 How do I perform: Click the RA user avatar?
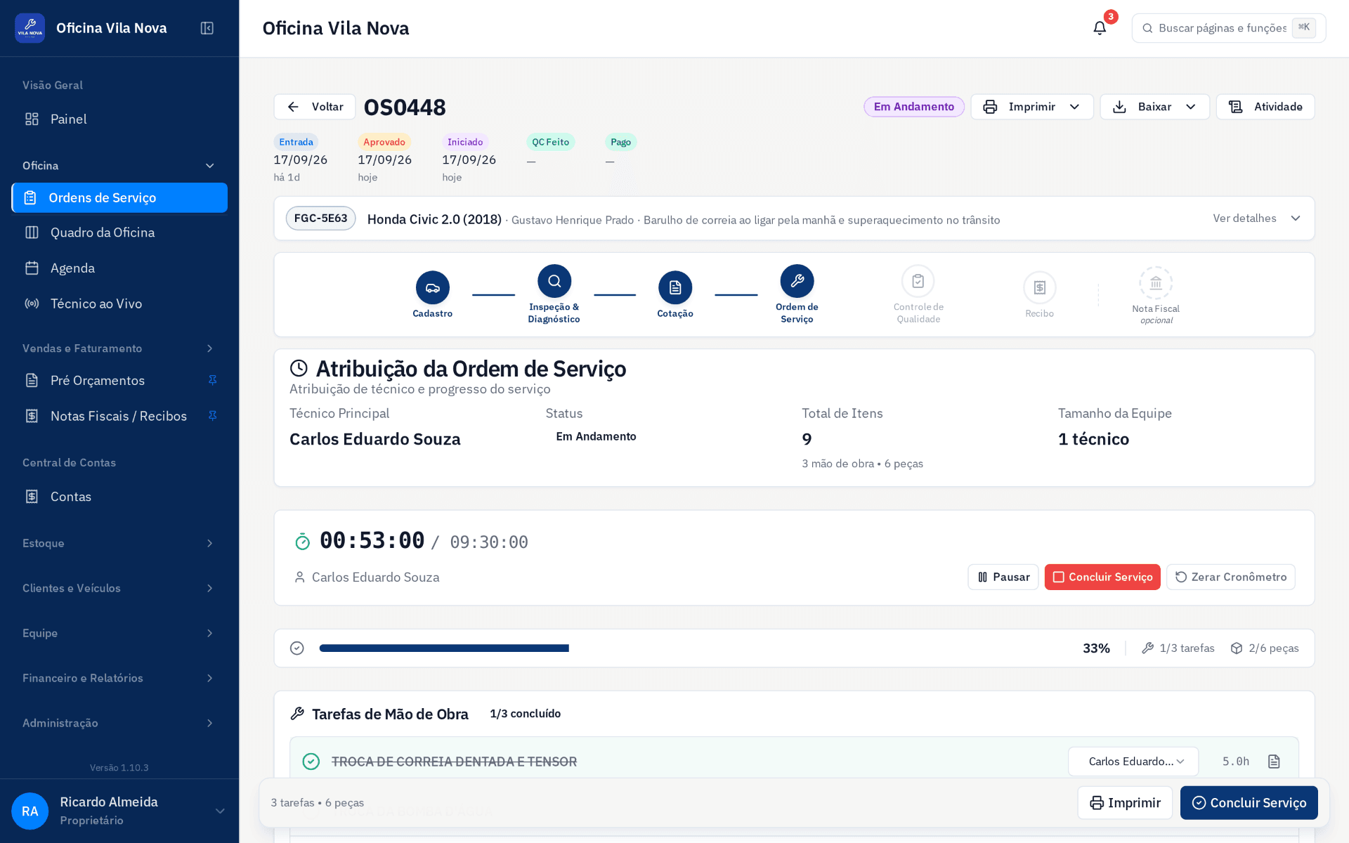tap(30, 811)
